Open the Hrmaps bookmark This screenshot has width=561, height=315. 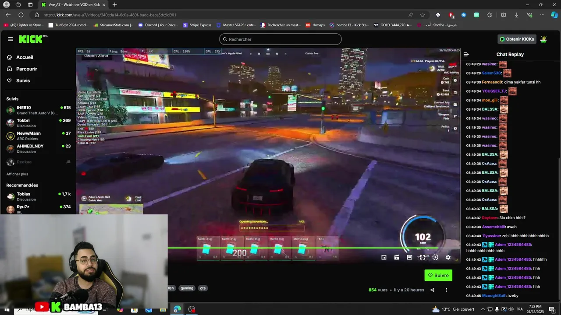pyautogui.click(x=315, y=25)
